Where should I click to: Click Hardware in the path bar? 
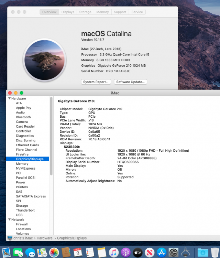[x=45, y=238]
